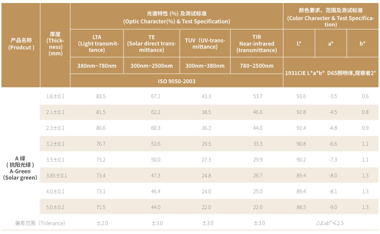This screenshot has height=234, width=380.
Task: Click the LTA value 83.5
Action: coord(101,96)
